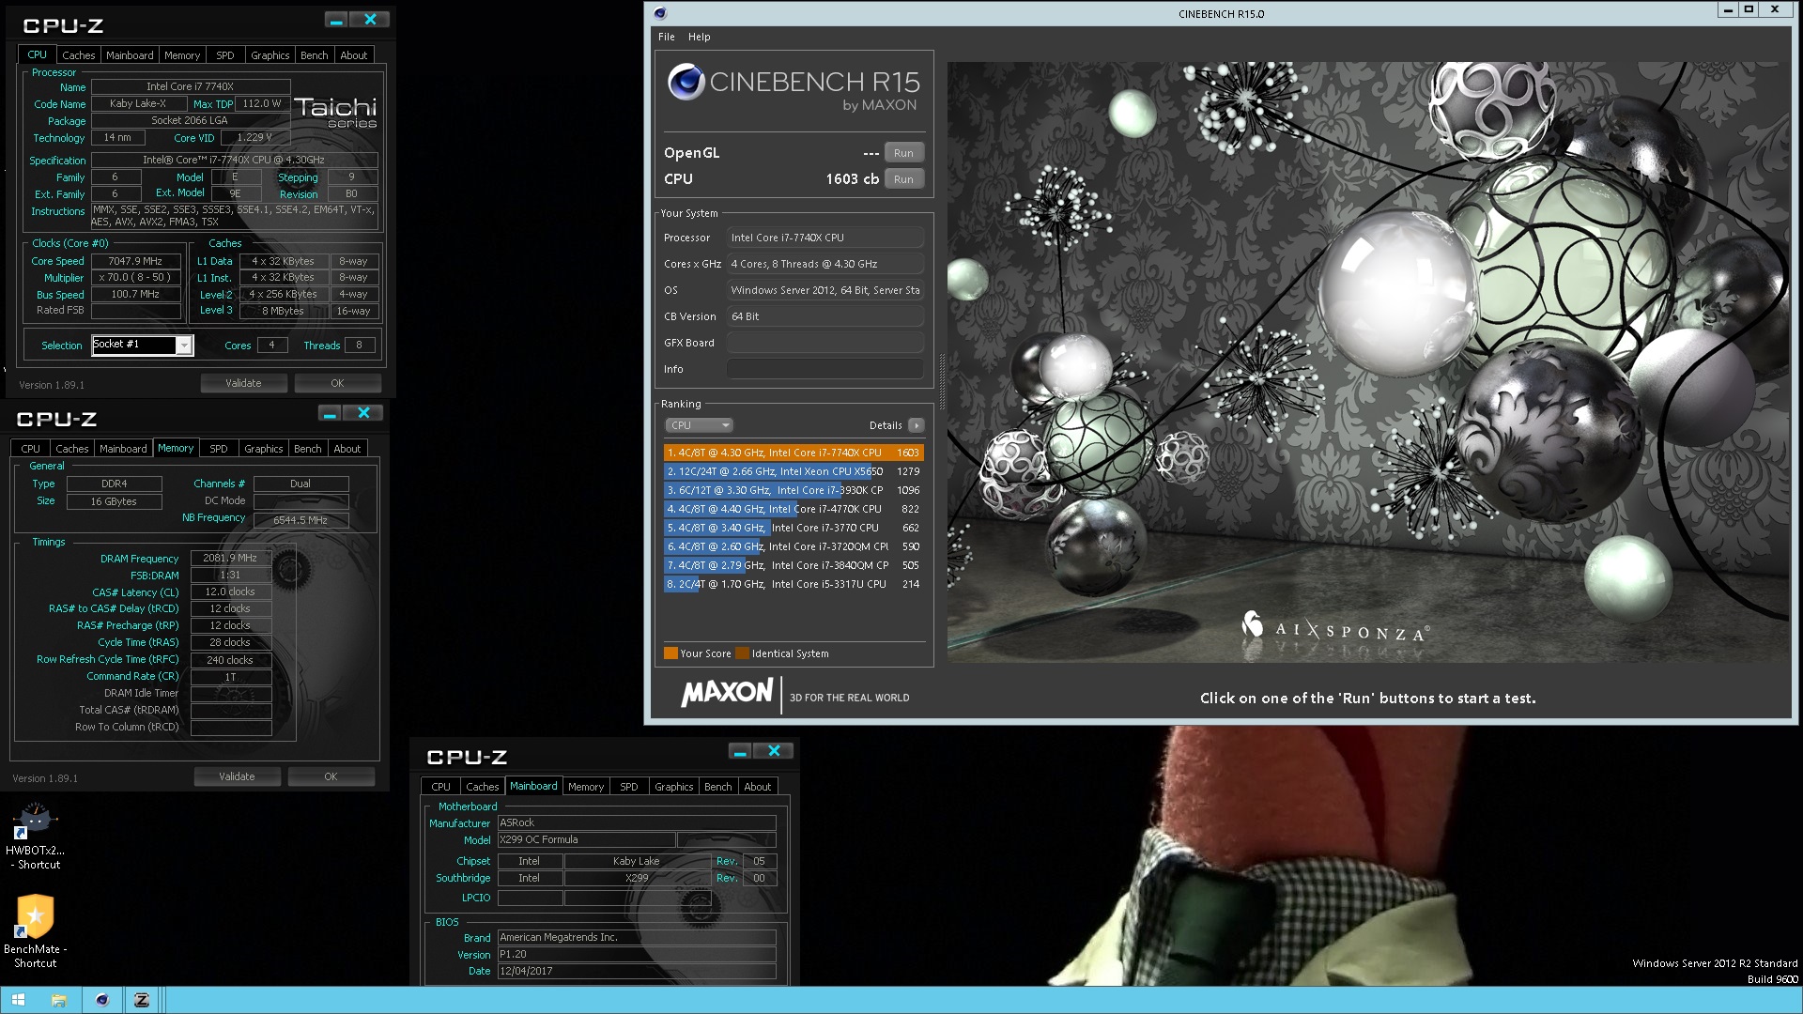Open SPD tab in CPU-Z Memory window
Viewport: 1803px width, 1014px height.
point(218,449)
